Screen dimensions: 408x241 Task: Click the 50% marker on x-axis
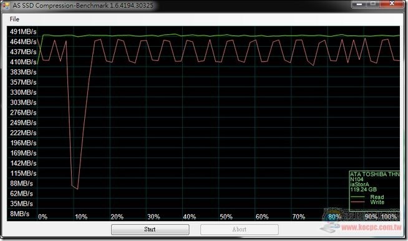click(x=226, y=217)
